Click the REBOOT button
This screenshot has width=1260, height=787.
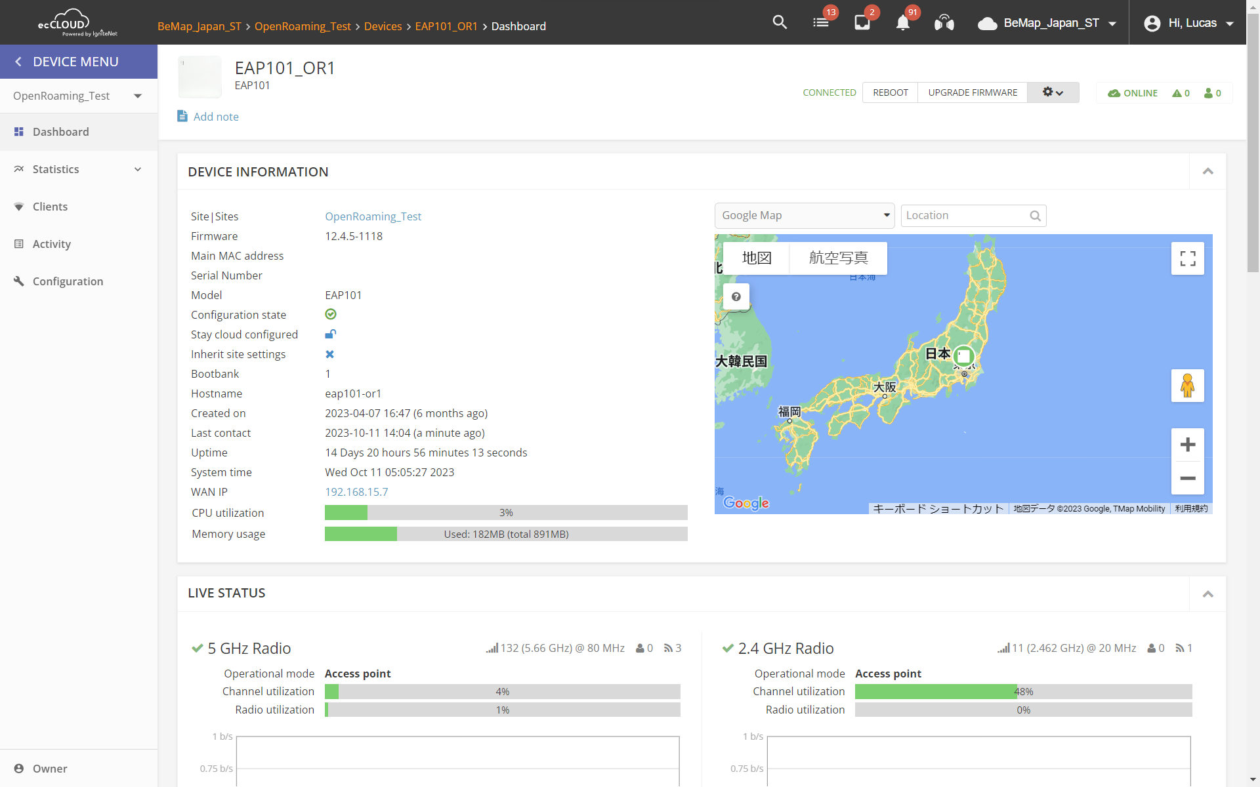click(890, 92)
